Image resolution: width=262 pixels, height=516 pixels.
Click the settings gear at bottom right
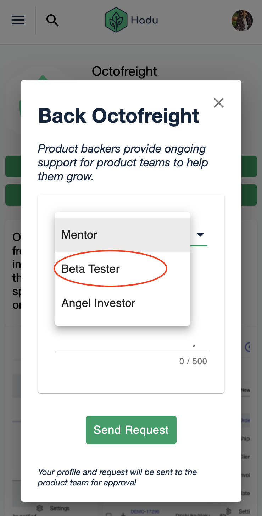229,510
